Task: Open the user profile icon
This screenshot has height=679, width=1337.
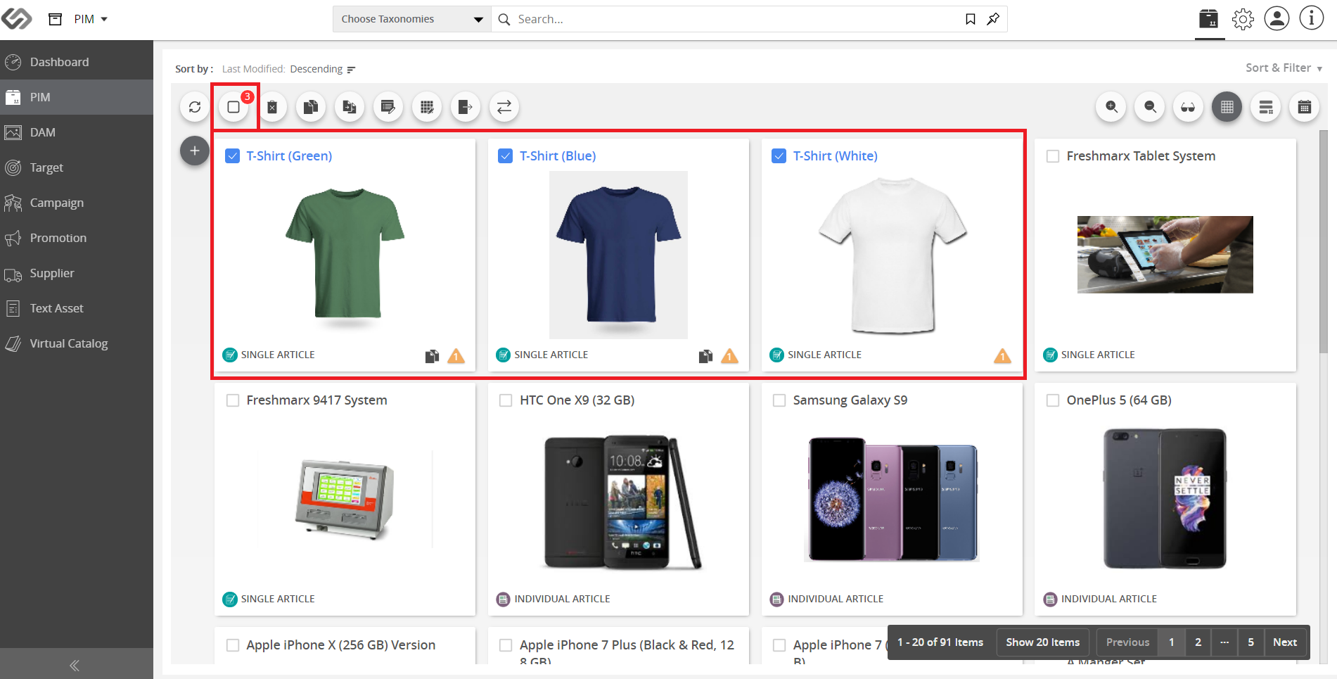Action: click(x=1277, y=18)
